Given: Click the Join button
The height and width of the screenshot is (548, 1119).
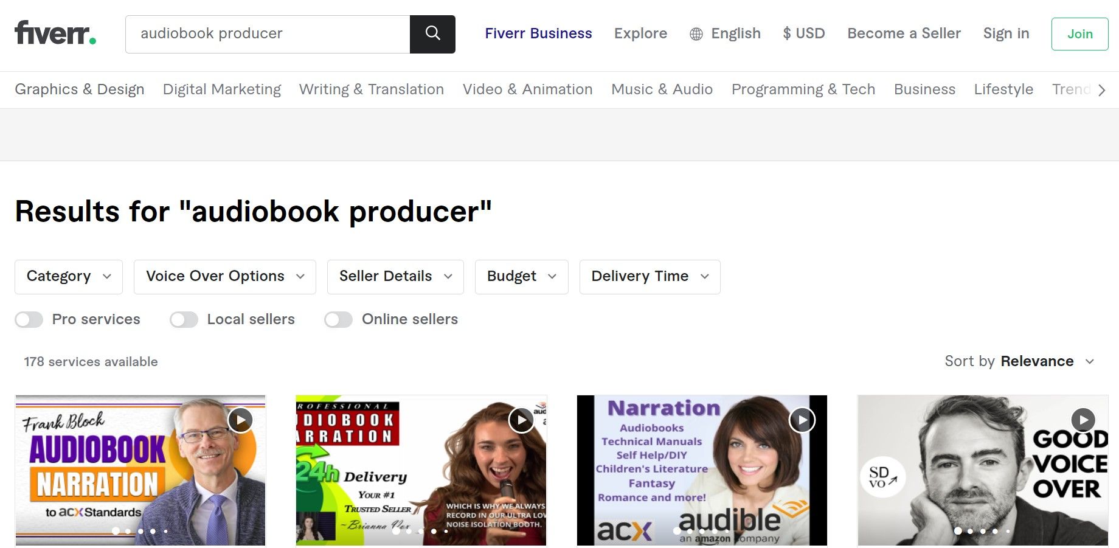Looking at the screenshot, I should [1080, 34].
